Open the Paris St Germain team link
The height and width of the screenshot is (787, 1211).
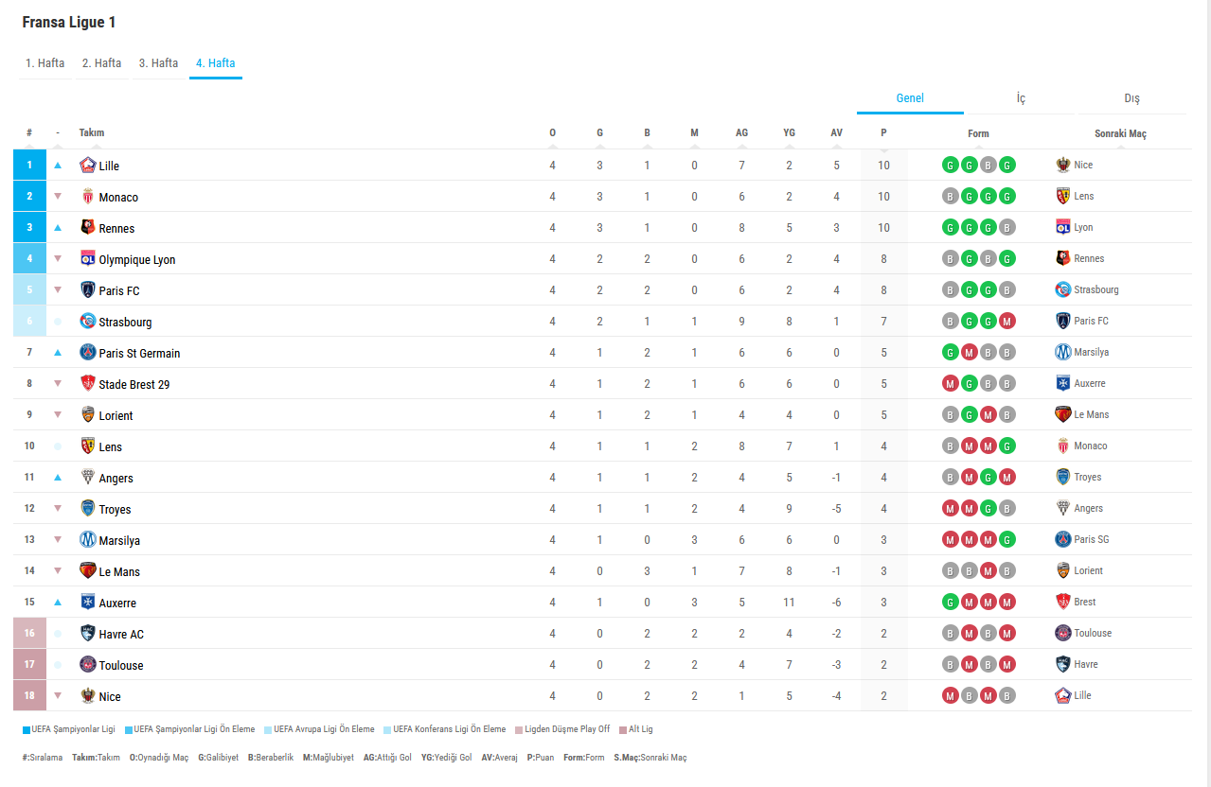[139, 353]
